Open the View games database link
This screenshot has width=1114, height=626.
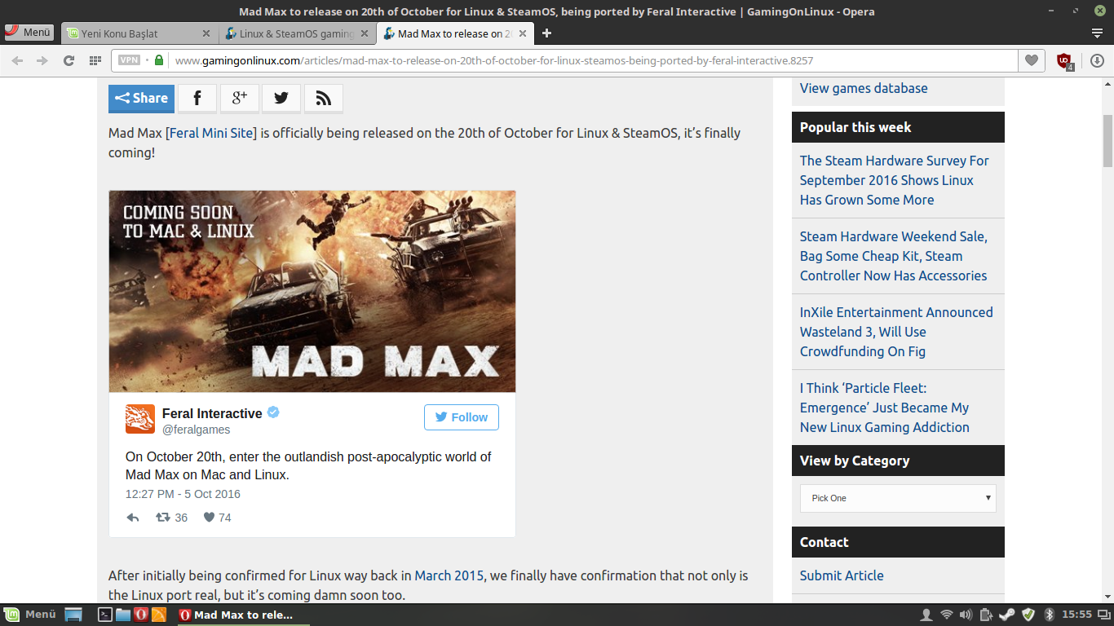pos(864,88)
